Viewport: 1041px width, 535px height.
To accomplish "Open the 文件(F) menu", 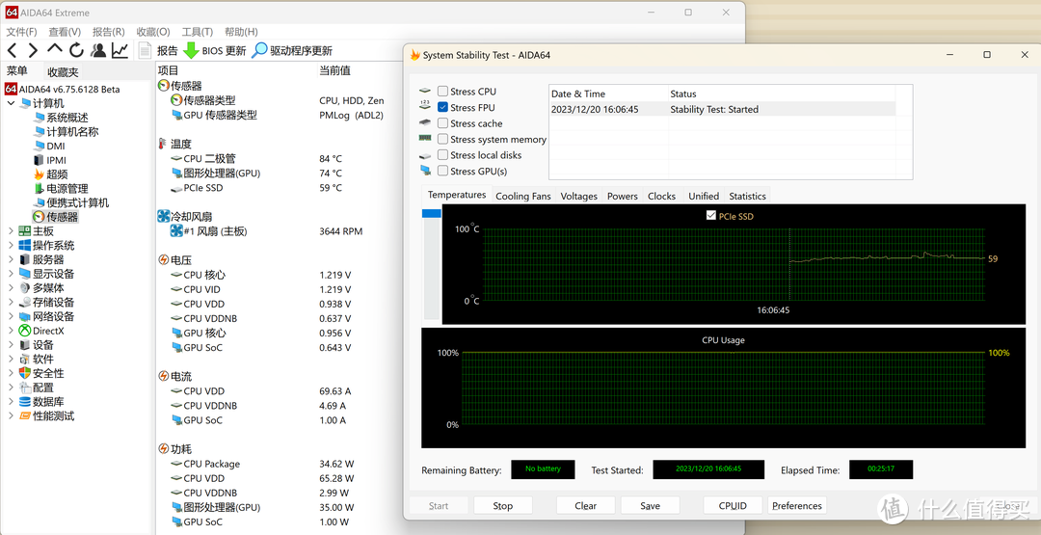I will [x=21, y=32].
